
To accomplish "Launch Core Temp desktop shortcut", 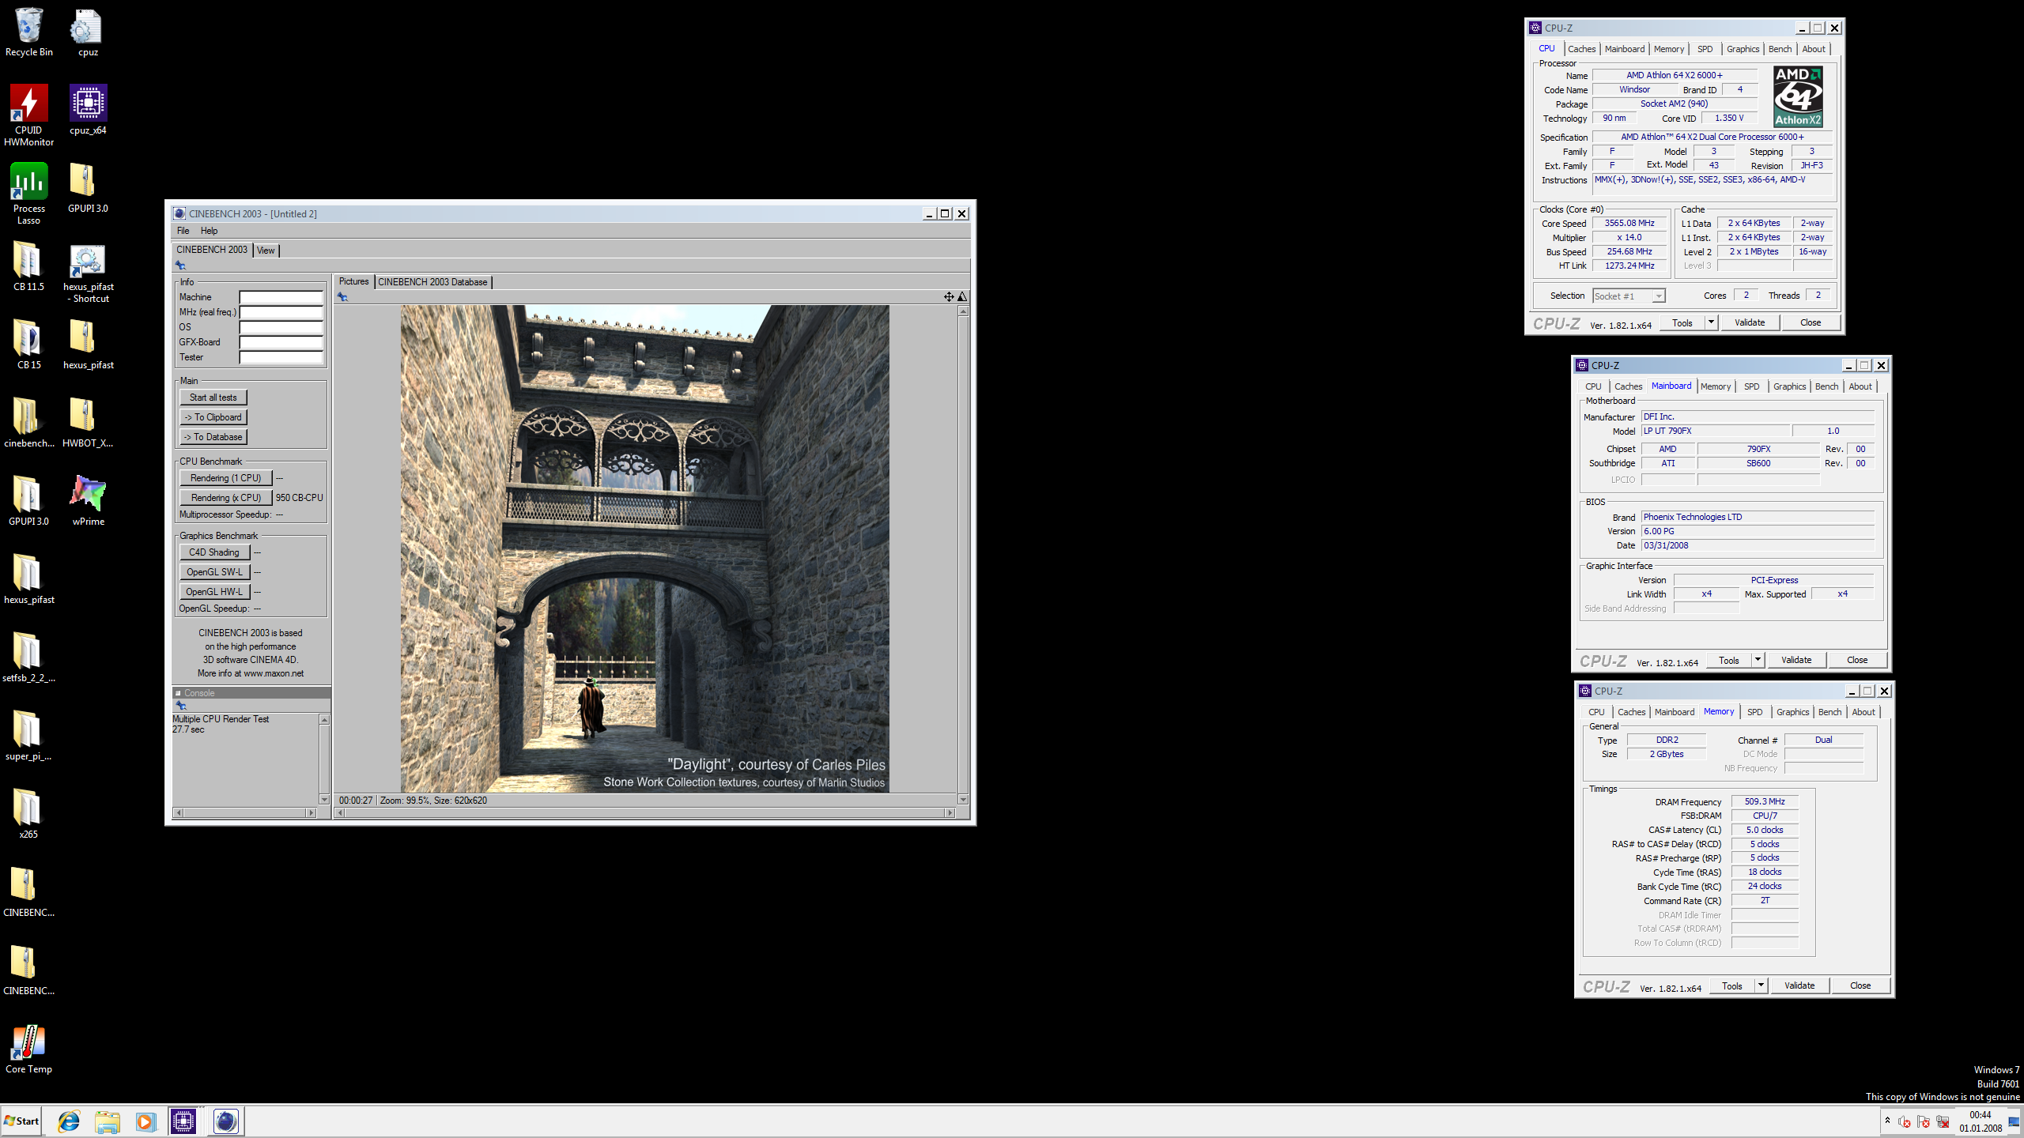I will 29,1049.
